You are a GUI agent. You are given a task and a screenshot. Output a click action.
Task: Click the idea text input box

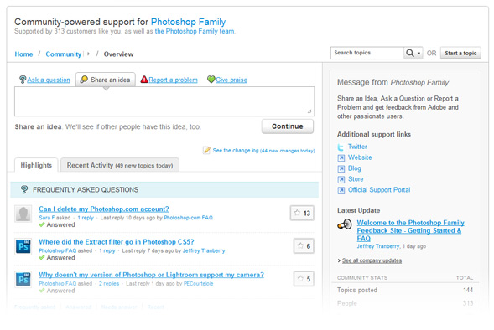coord(164,101)
